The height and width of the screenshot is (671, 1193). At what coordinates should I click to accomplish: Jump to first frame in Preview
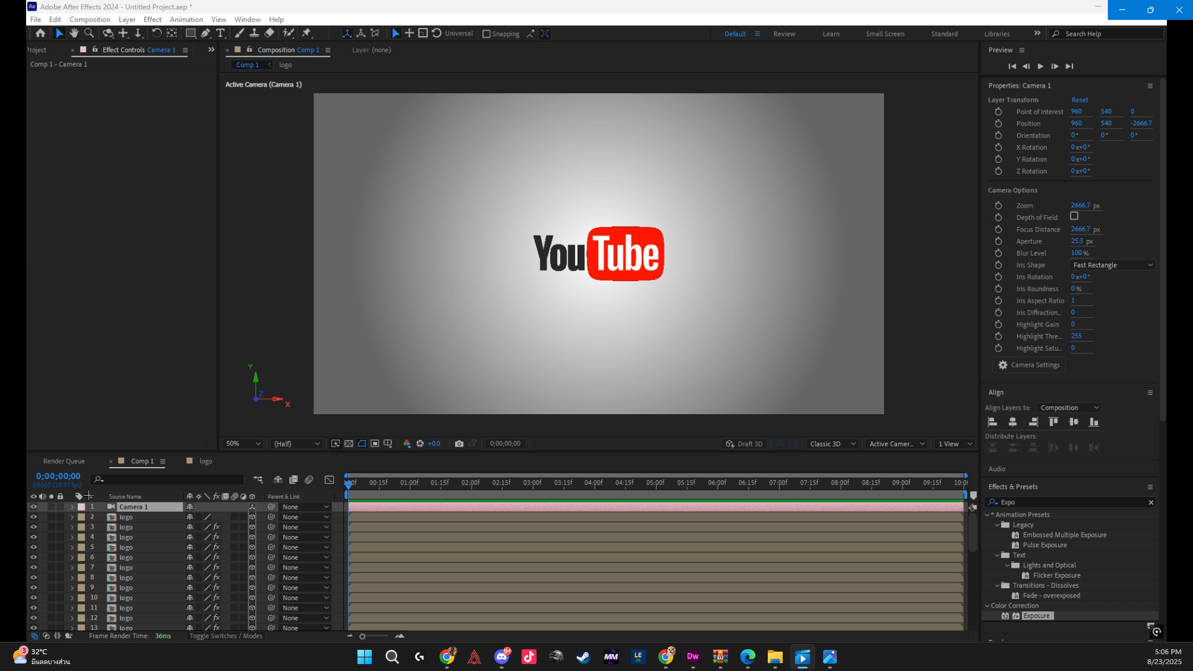click(1012, 66)
